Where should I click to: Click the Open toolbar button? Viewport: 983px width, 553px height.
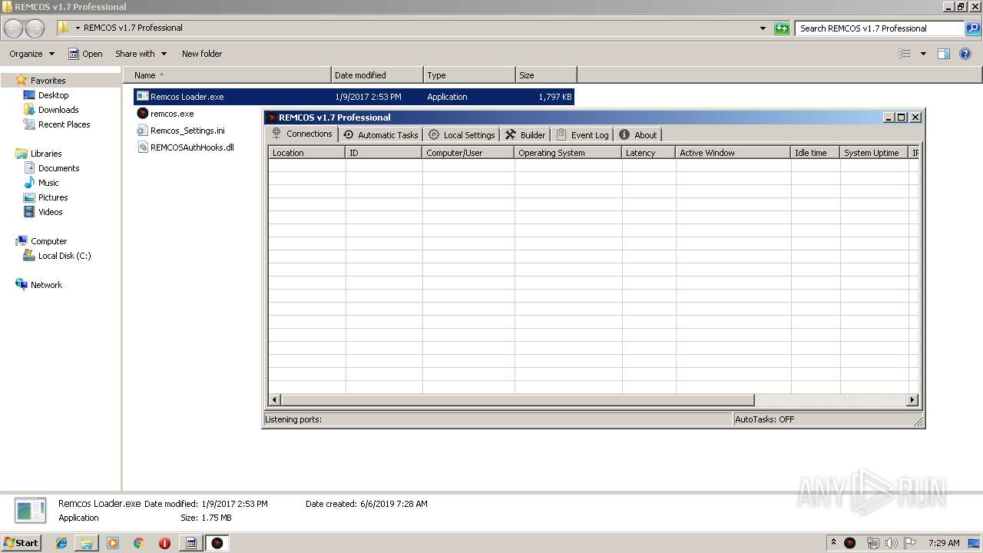[x=85, y=54]
